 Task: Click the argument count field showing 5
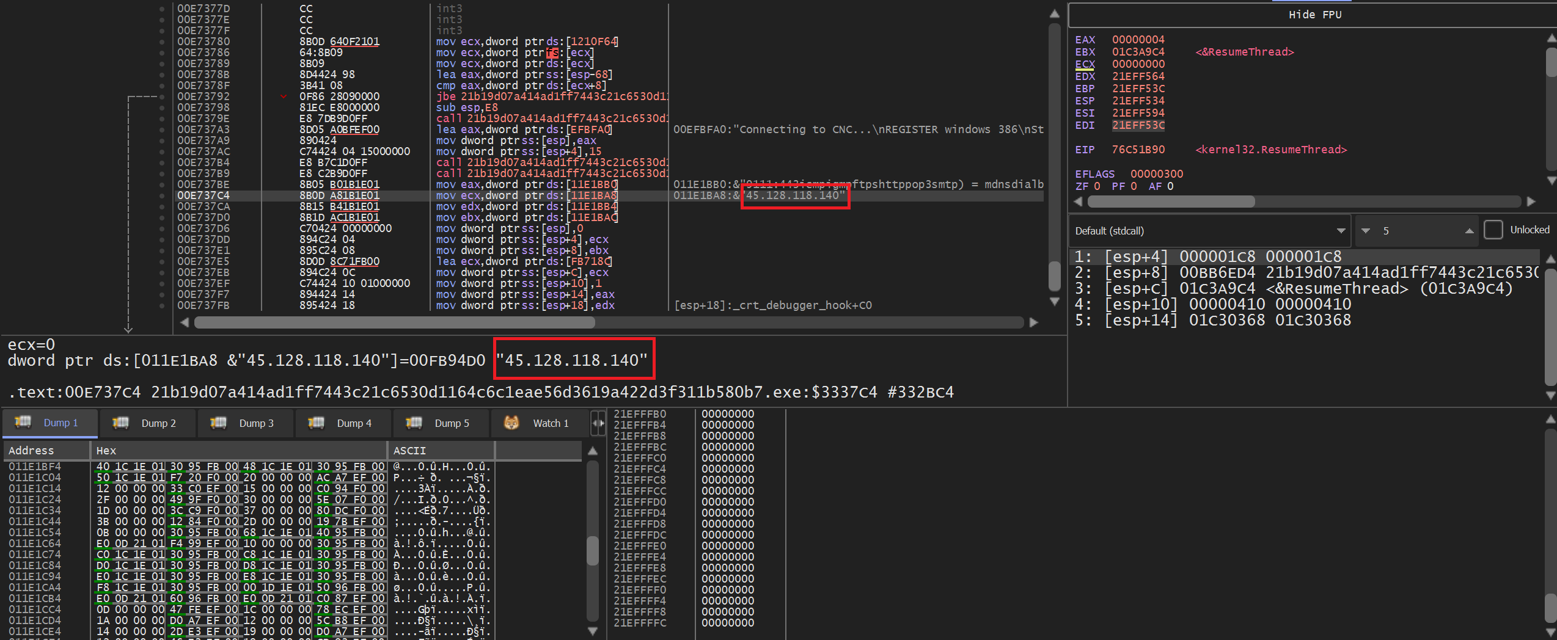(x=1418, y=231)
